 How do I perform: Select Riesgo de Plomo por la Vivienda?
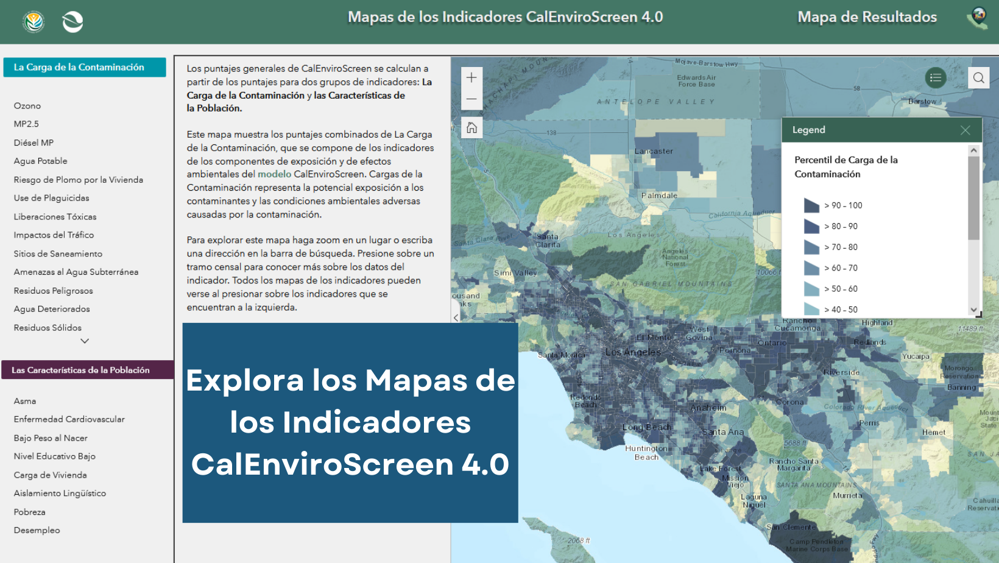click(79, 180)
